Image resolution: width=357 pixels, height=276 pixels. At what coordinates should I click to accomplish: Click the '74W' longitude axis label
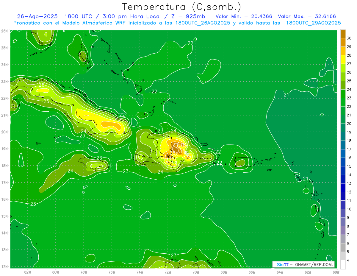(140, 272)
